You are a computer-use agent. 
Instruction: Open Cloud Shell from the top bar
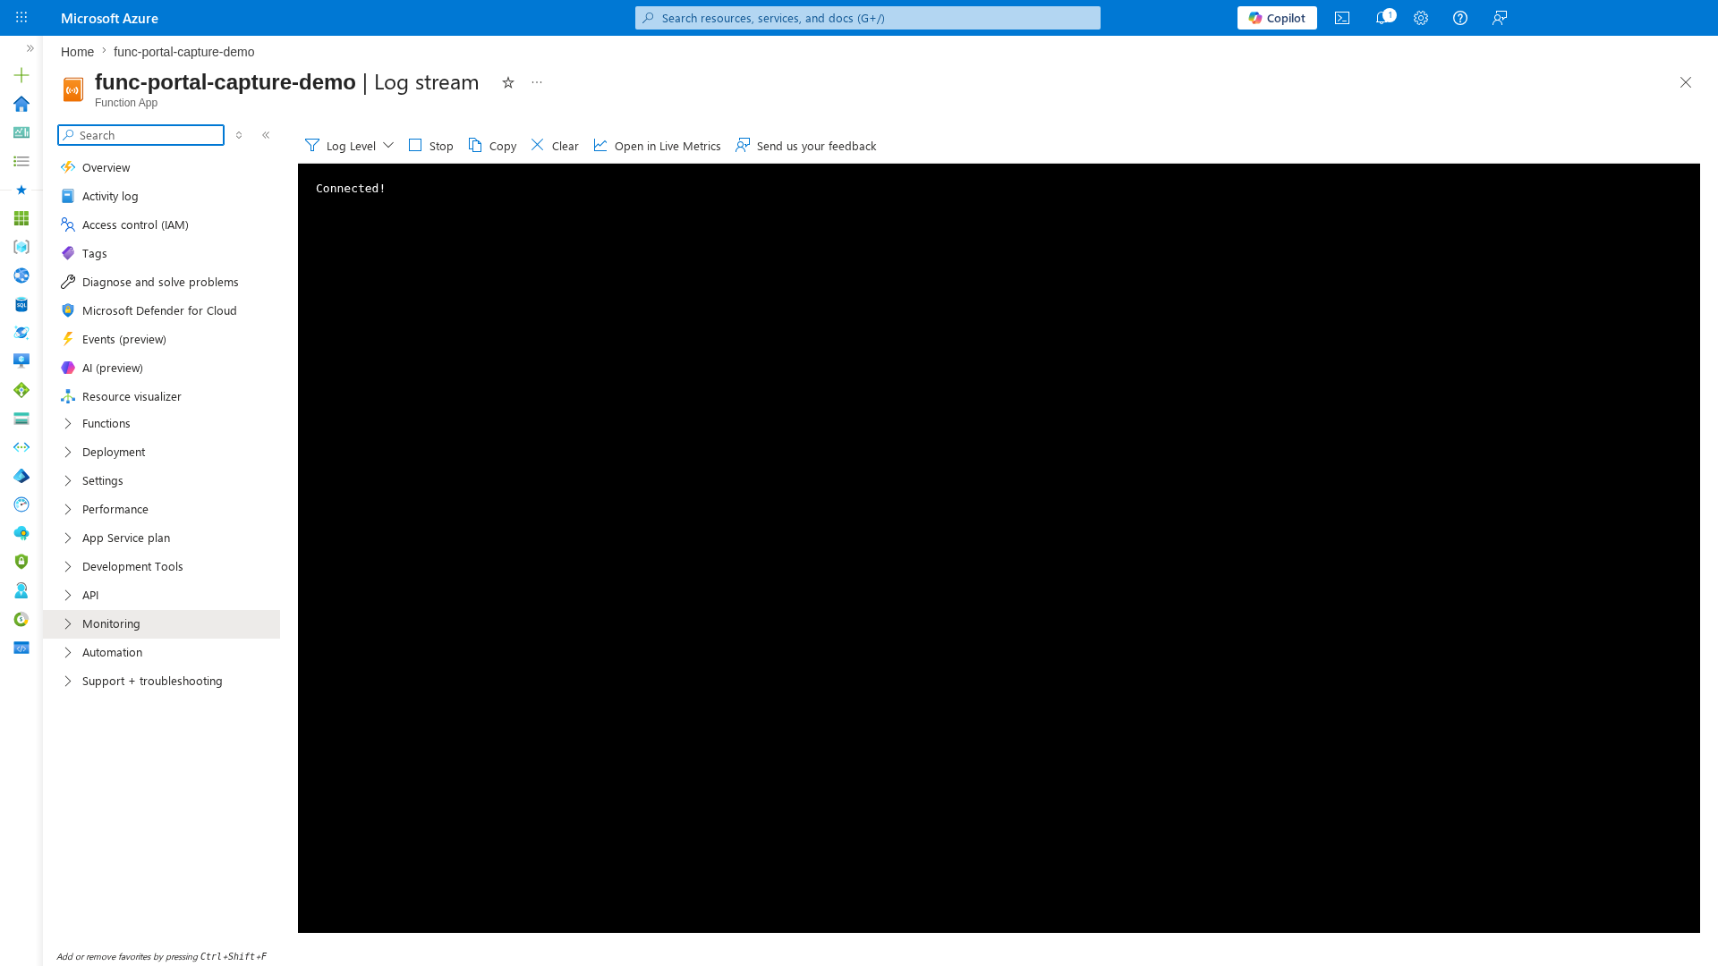[x=1342, y=18]
